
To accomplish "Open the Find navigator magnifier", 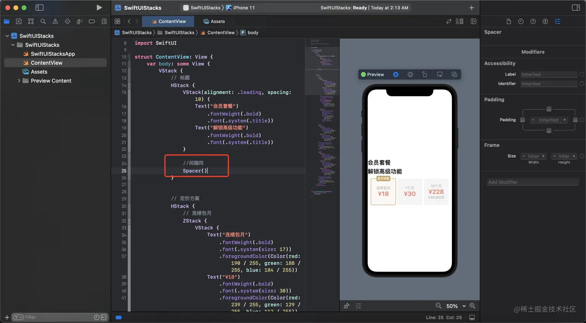I will [x=43, y=21].
